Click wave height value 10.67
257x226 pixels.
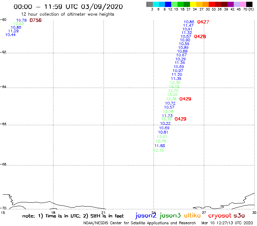tap(181, 55)
